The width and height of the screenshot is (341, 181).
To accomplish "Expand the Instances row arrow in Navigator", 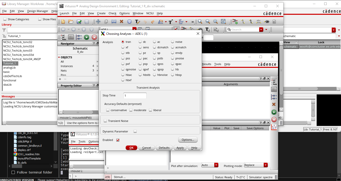I will tap(98, 66).
